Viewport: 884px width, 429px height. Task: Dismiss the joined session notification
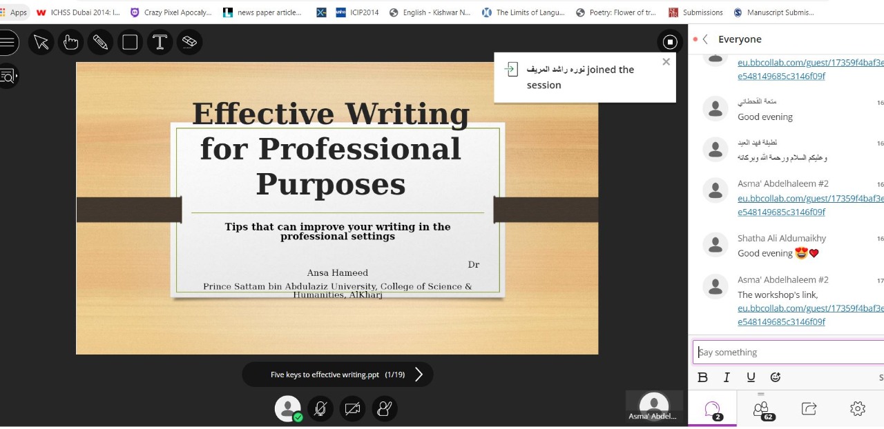666,62
